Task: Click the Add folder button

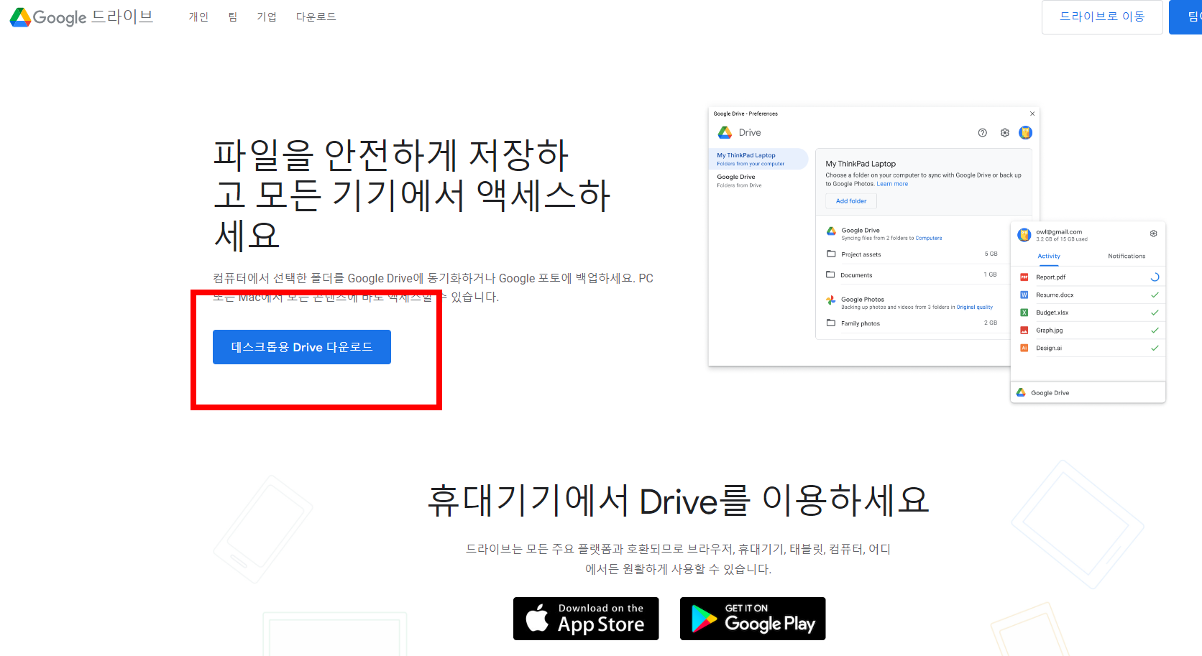Action: click(x=850, y=200)
